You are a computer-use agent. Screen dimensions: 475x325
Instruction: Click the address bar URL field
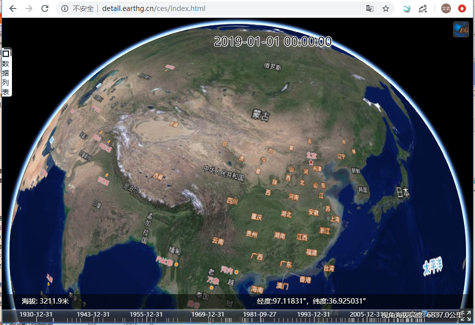[x=199, y=8]
